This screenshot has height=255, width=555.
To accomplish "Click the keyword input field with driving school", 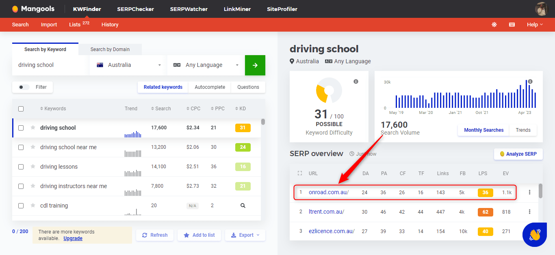I will [50, 65].
